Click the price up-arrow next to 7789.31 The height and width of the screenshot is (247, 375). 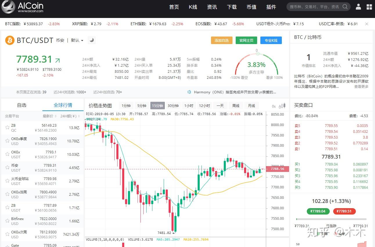[57, 60]
